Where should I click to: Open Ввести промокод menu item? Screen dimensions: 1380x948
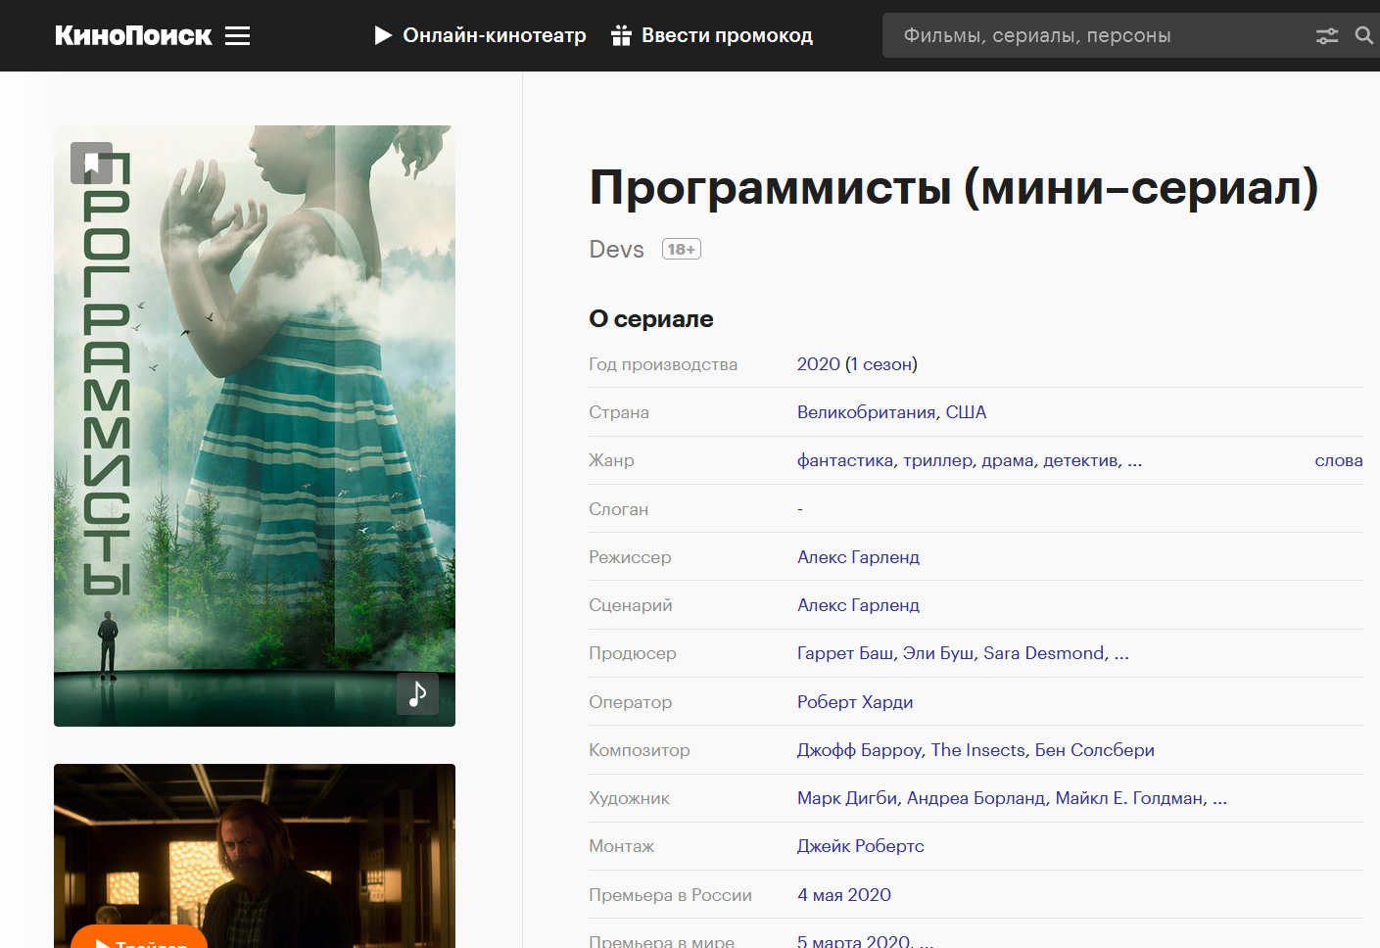pos(727,36)
